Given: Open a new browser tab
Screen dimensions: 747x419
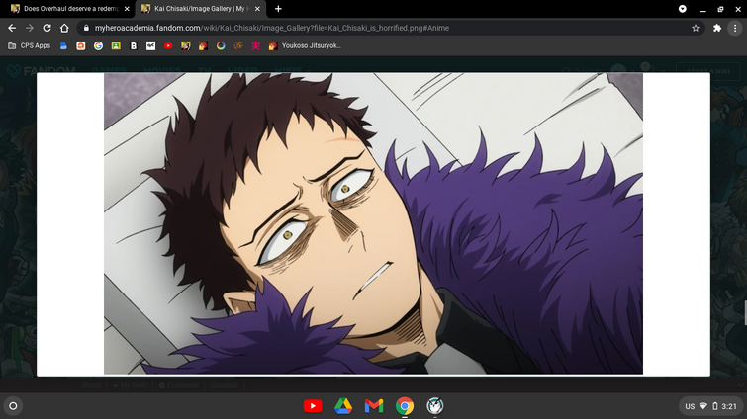Looking at the screenshot, I should pyautogui.click(x=278, y=9).
